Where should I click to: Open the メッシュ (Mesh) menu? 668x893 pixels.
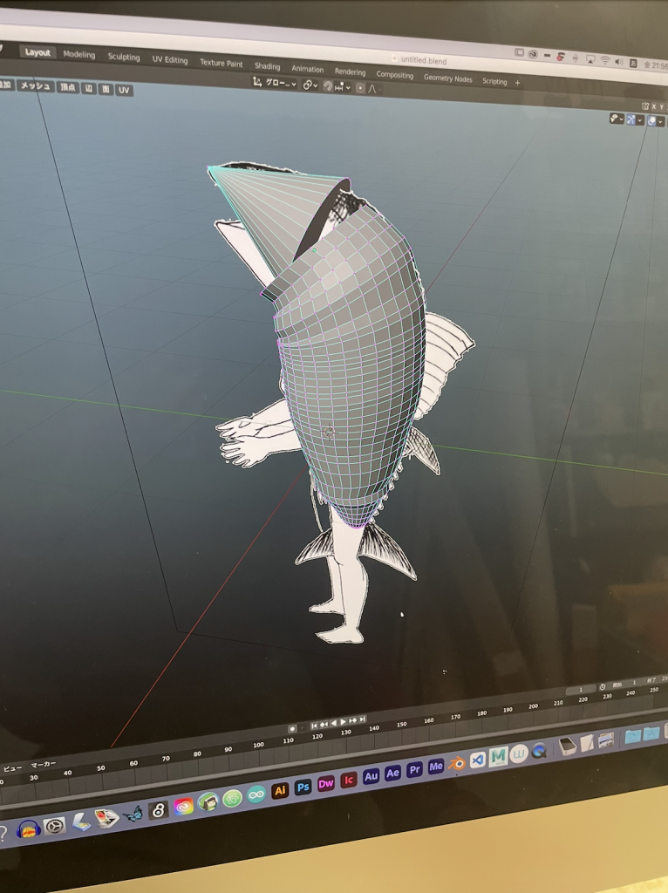point(35,85)
